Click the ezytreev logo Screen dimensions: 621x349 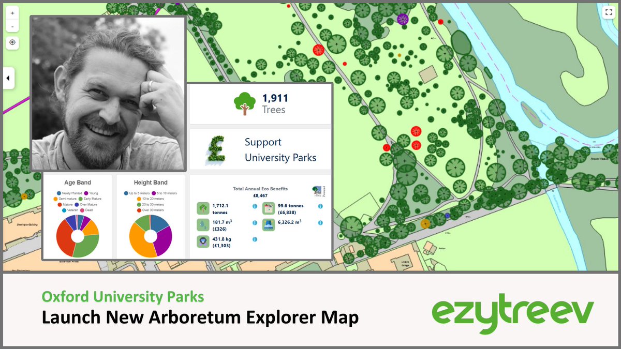(x=513, y=313)
